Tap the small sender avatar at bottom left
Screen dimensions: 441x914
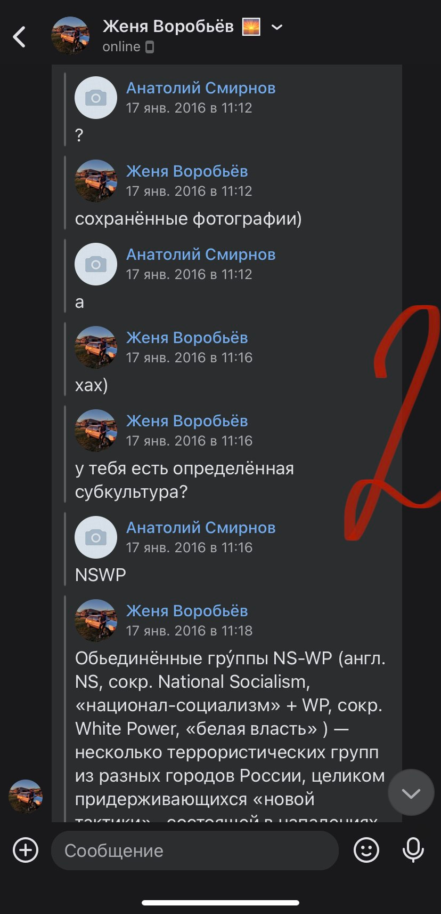26,797
